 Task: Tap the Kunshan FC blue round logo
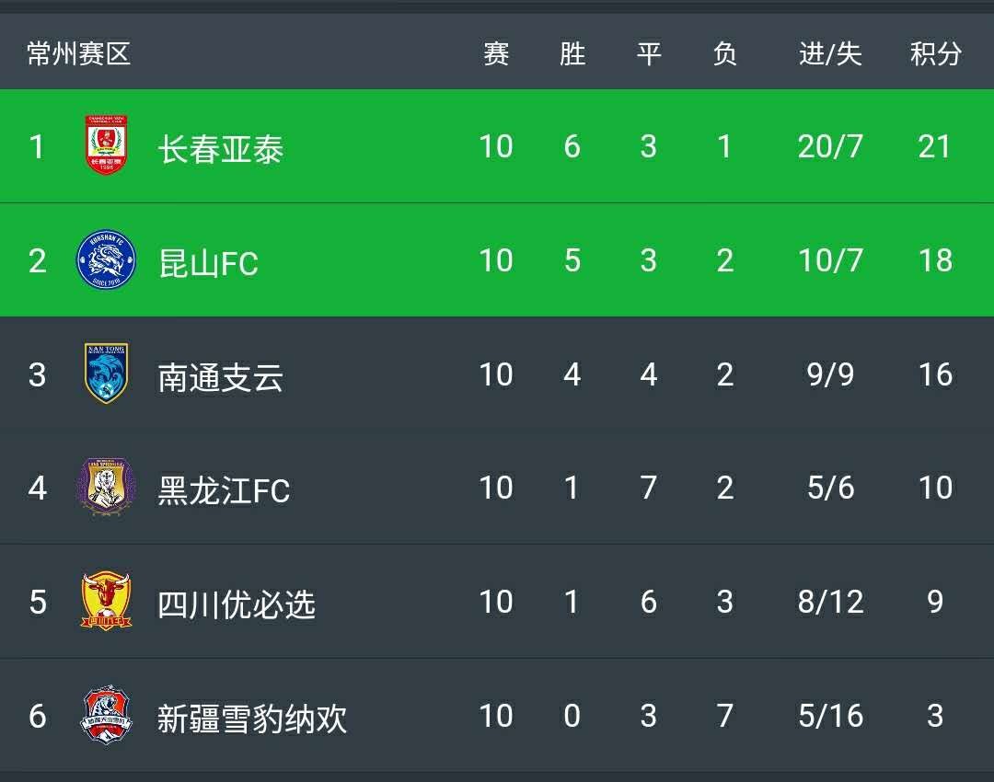(x=106, y=260)
